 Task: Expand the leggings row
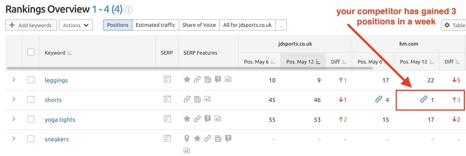click(14, 79)
